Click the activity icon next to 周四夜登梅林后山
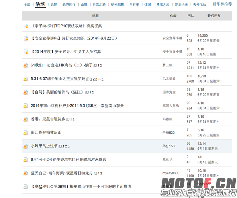 (x=26, y=133)
